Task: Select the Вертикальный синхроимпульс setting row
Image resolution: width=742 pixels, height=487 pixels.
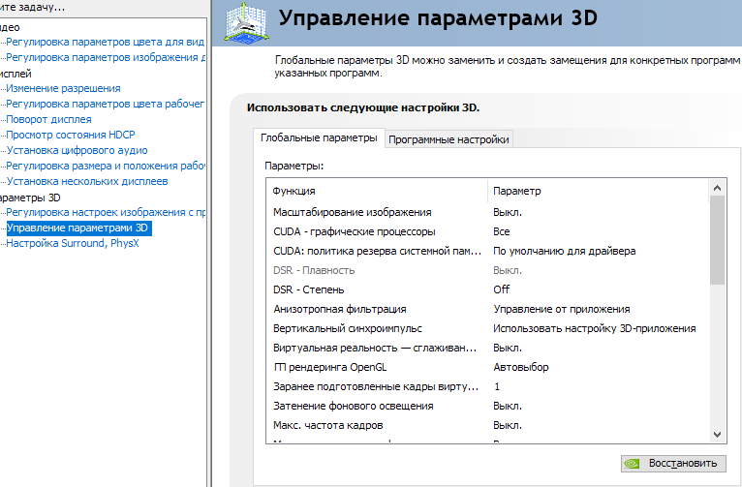Action: (348, 328)
